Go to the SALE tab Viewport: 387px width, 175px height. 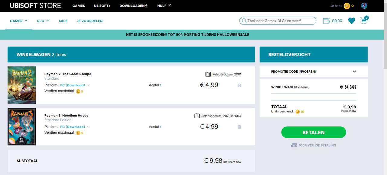point(63,21)
